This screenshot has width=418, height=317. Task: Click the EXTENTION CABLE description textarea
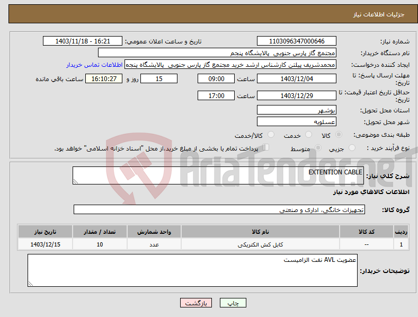pos(218,175)
